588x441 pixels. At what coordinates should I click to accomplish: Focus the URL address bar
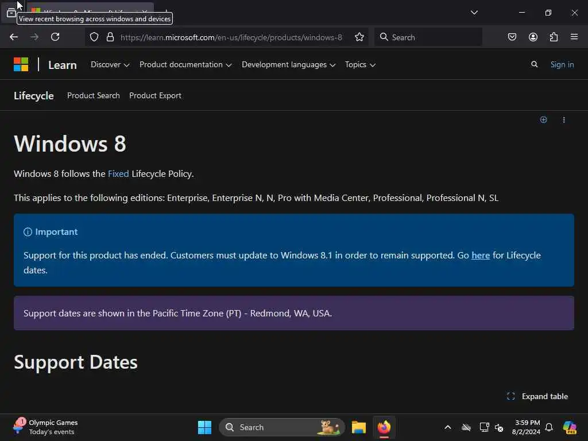231,37
